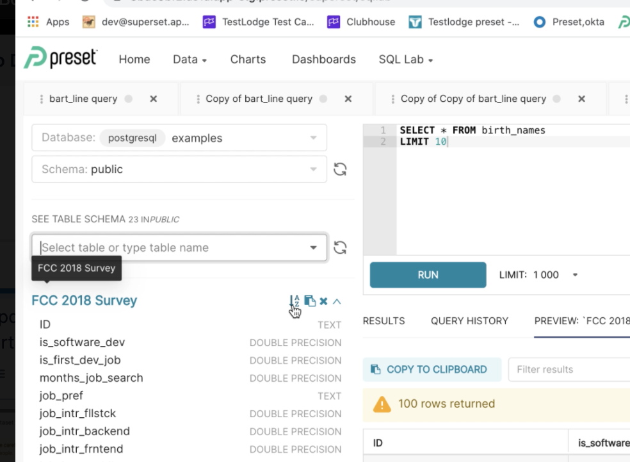Close the bart_line query tab
Viewport: 630px width, 462px height.
tap(154, 99)
